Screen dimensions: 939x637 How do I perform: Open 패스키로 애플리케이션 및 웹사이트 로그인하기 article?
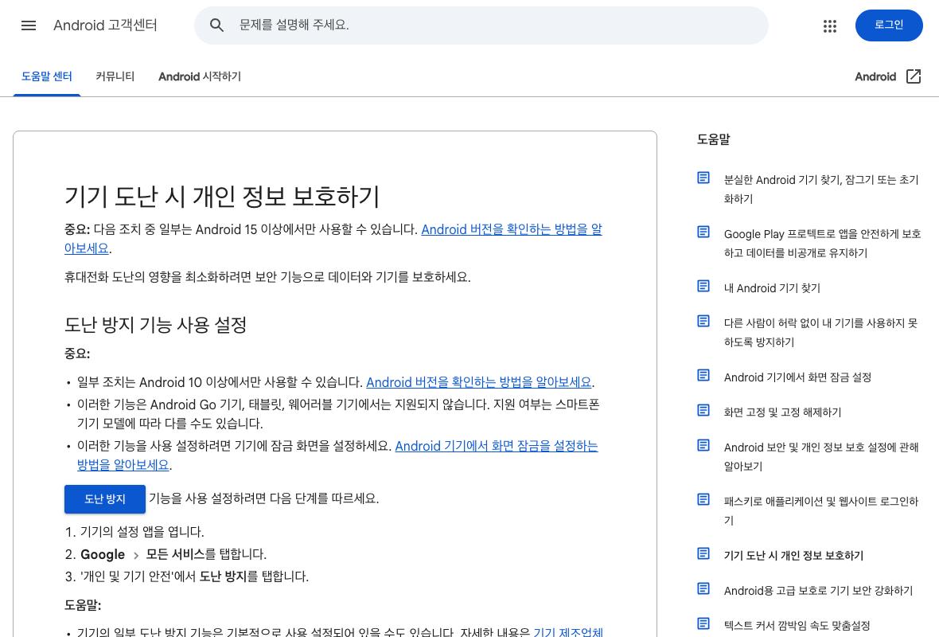(x=821, y=510)
